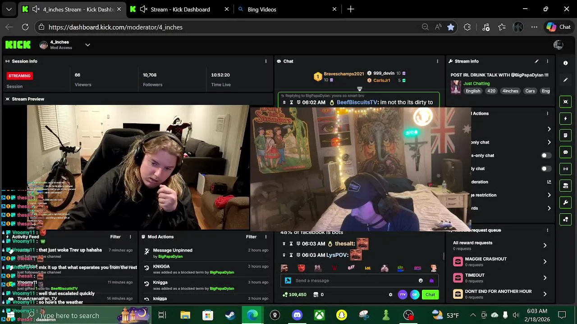Click the English stream tag
577x324 pixels.
pos(473,91)
